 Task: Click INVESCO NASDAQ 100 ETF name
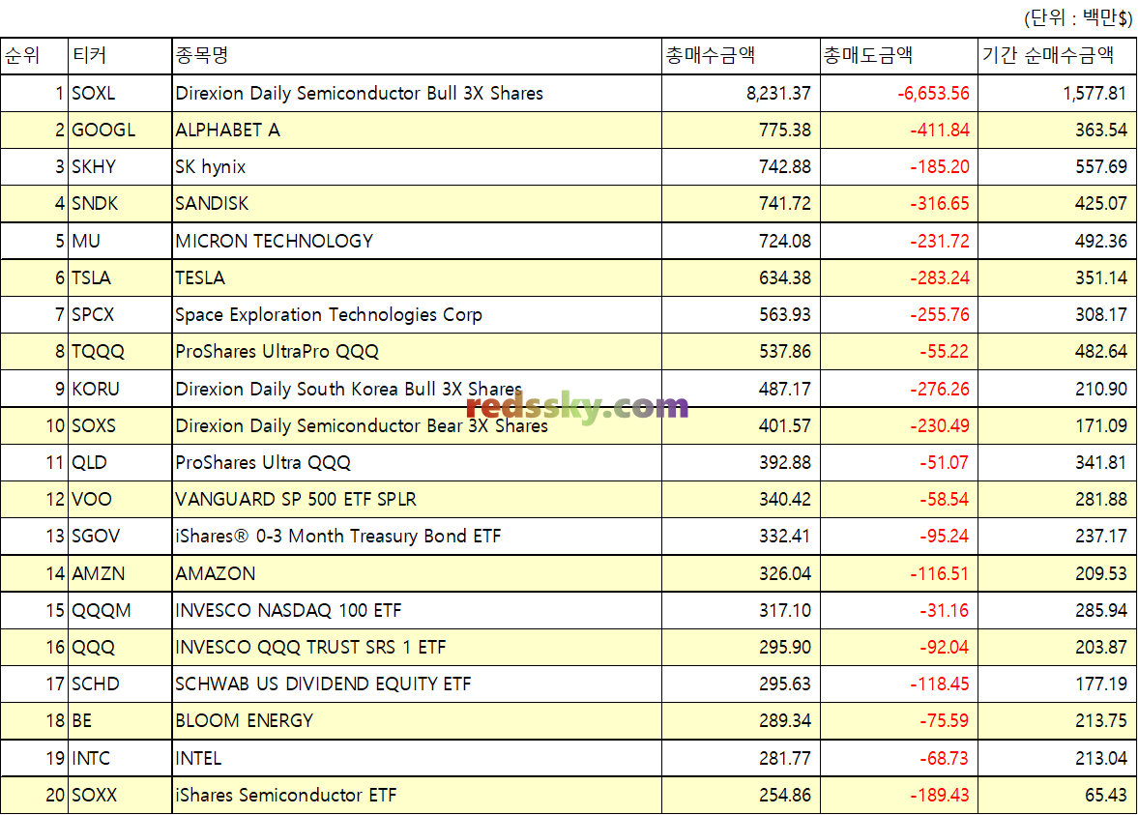coord(288,610)
